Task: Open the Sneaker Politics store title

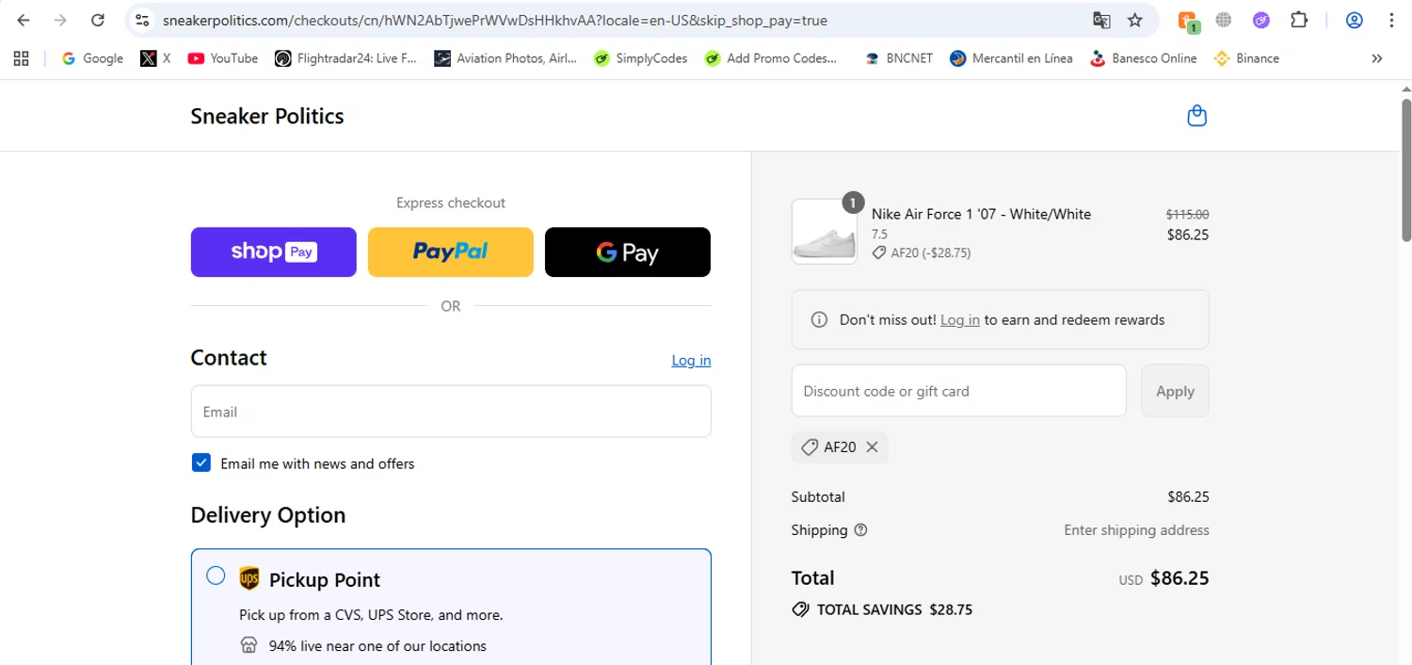Action: pos(267,116)
